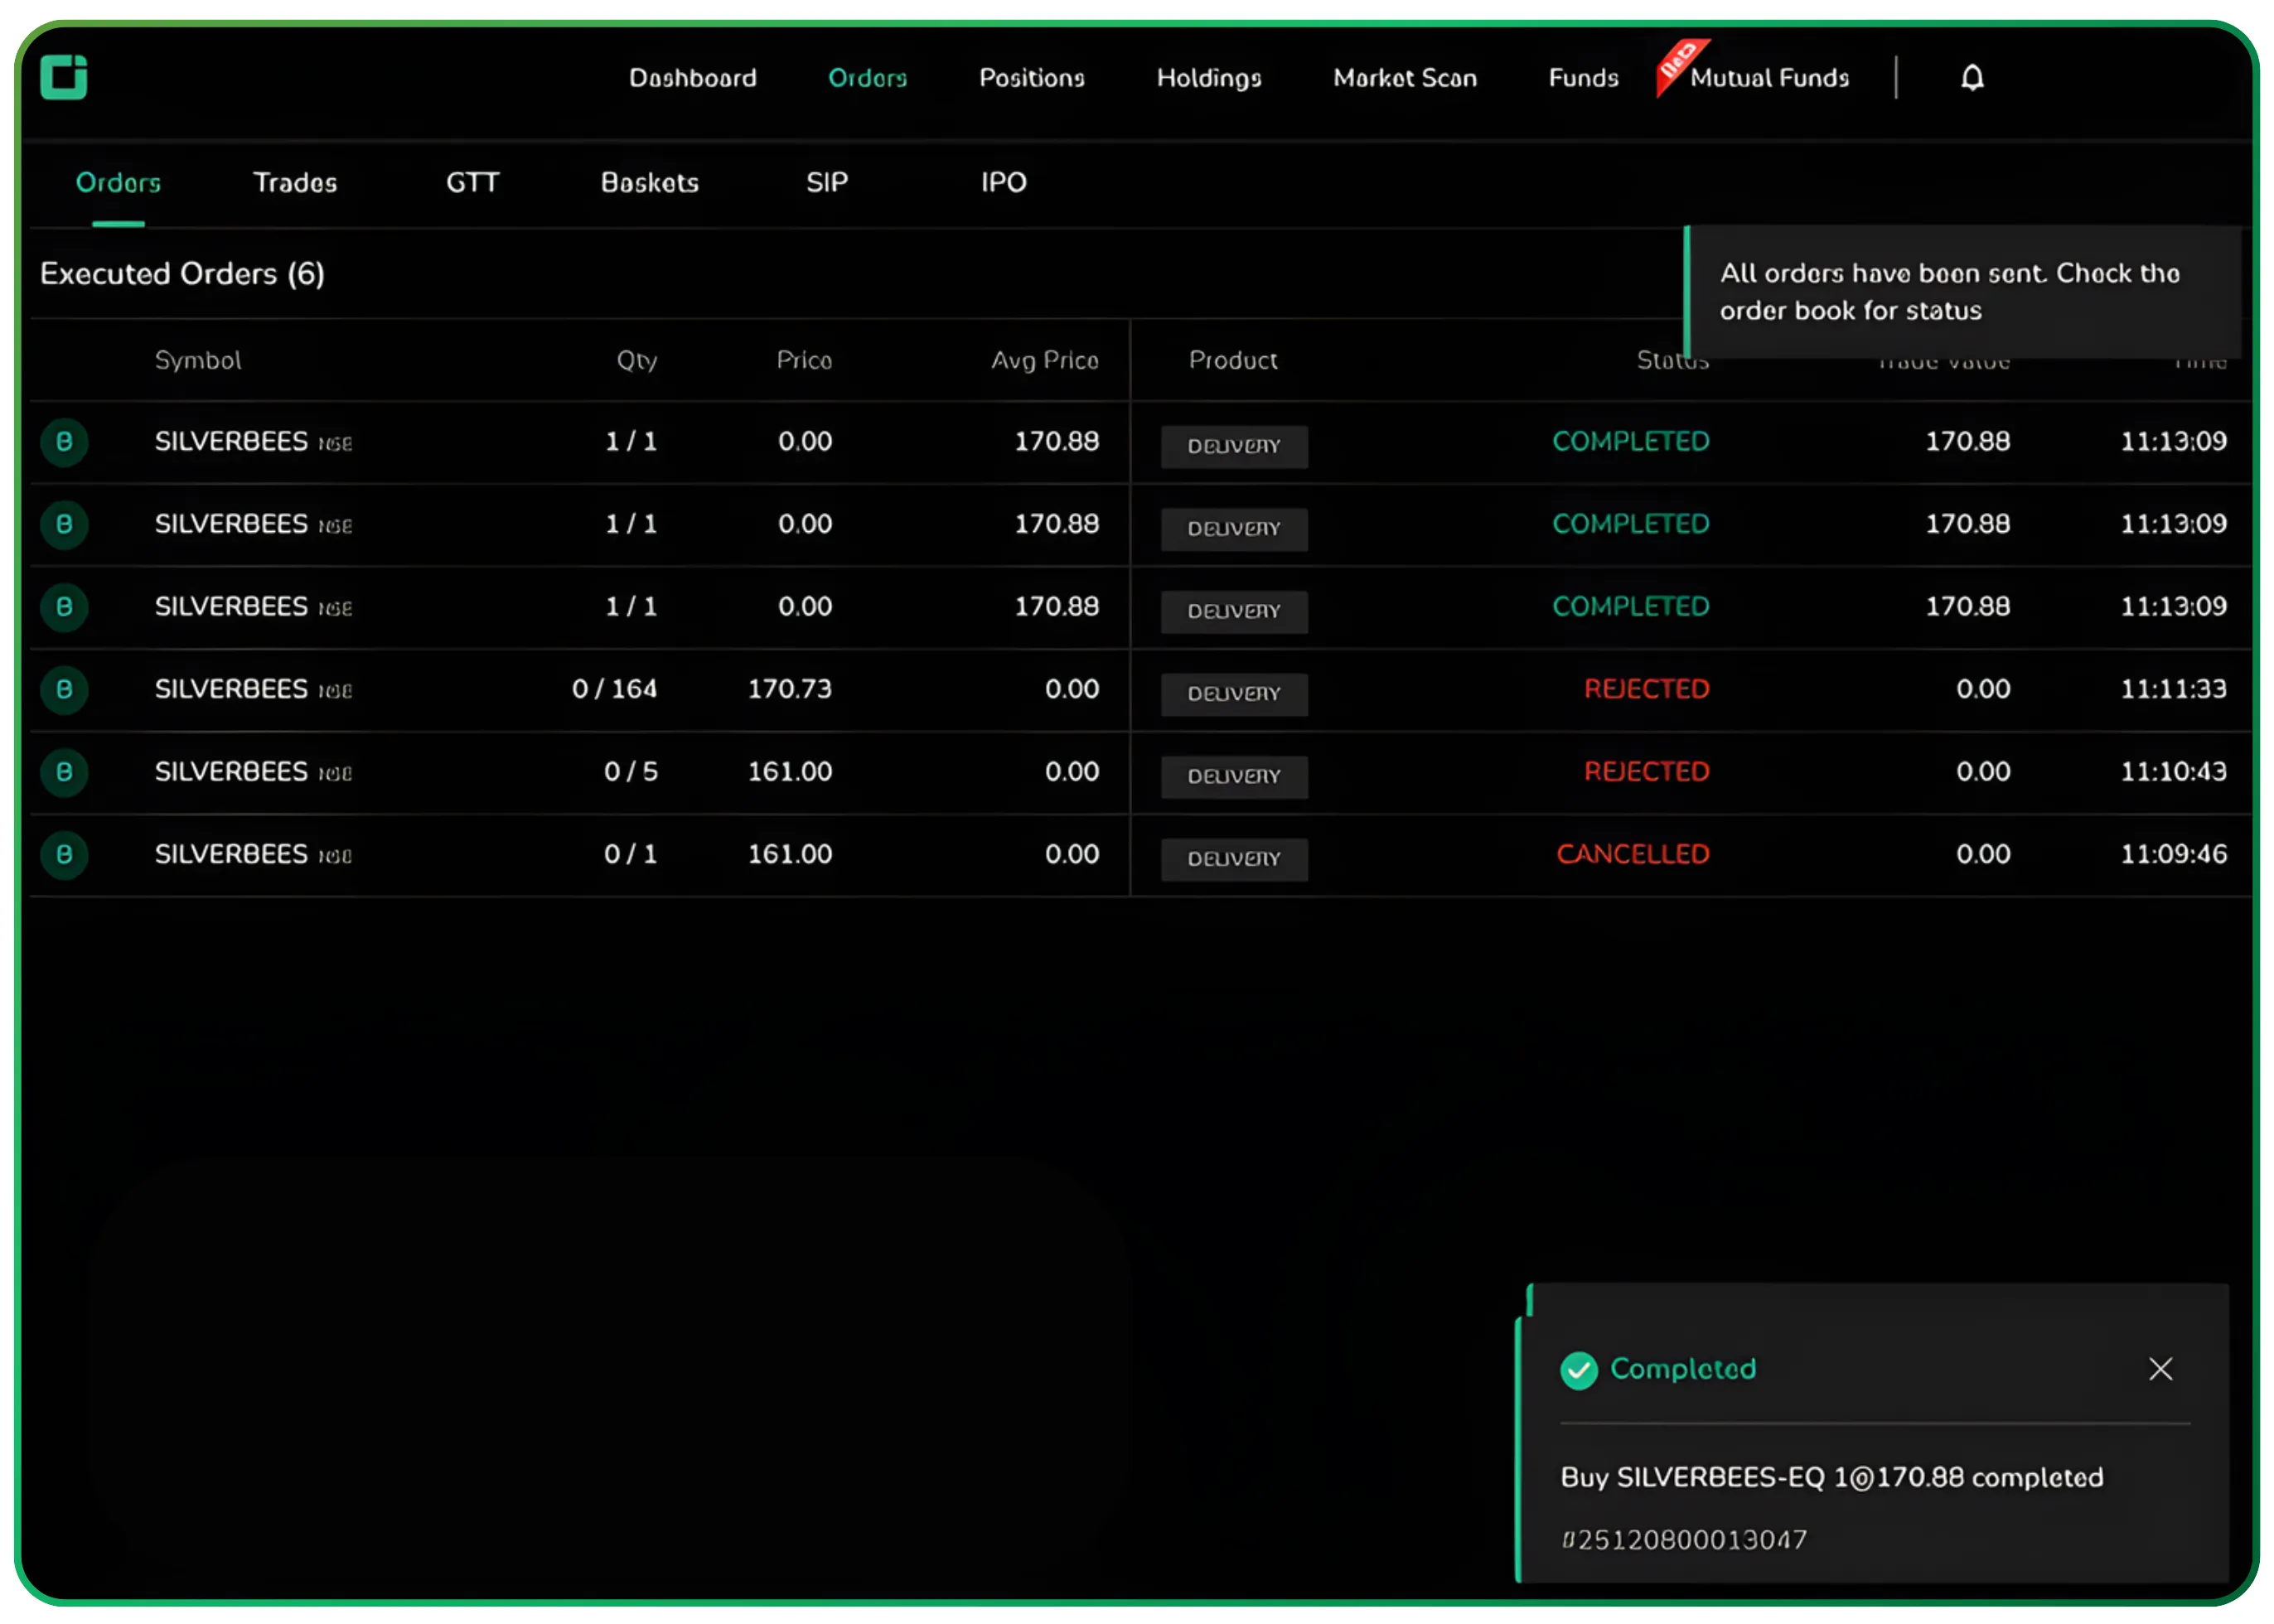Screen dimensions: 2274x1624
Task: Click the green app logo icon
Action: pos(64,77)
